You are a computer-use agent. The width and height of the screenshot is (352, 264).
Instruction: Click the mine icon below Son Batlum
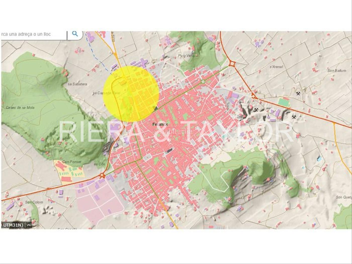[x=298, y=94]
